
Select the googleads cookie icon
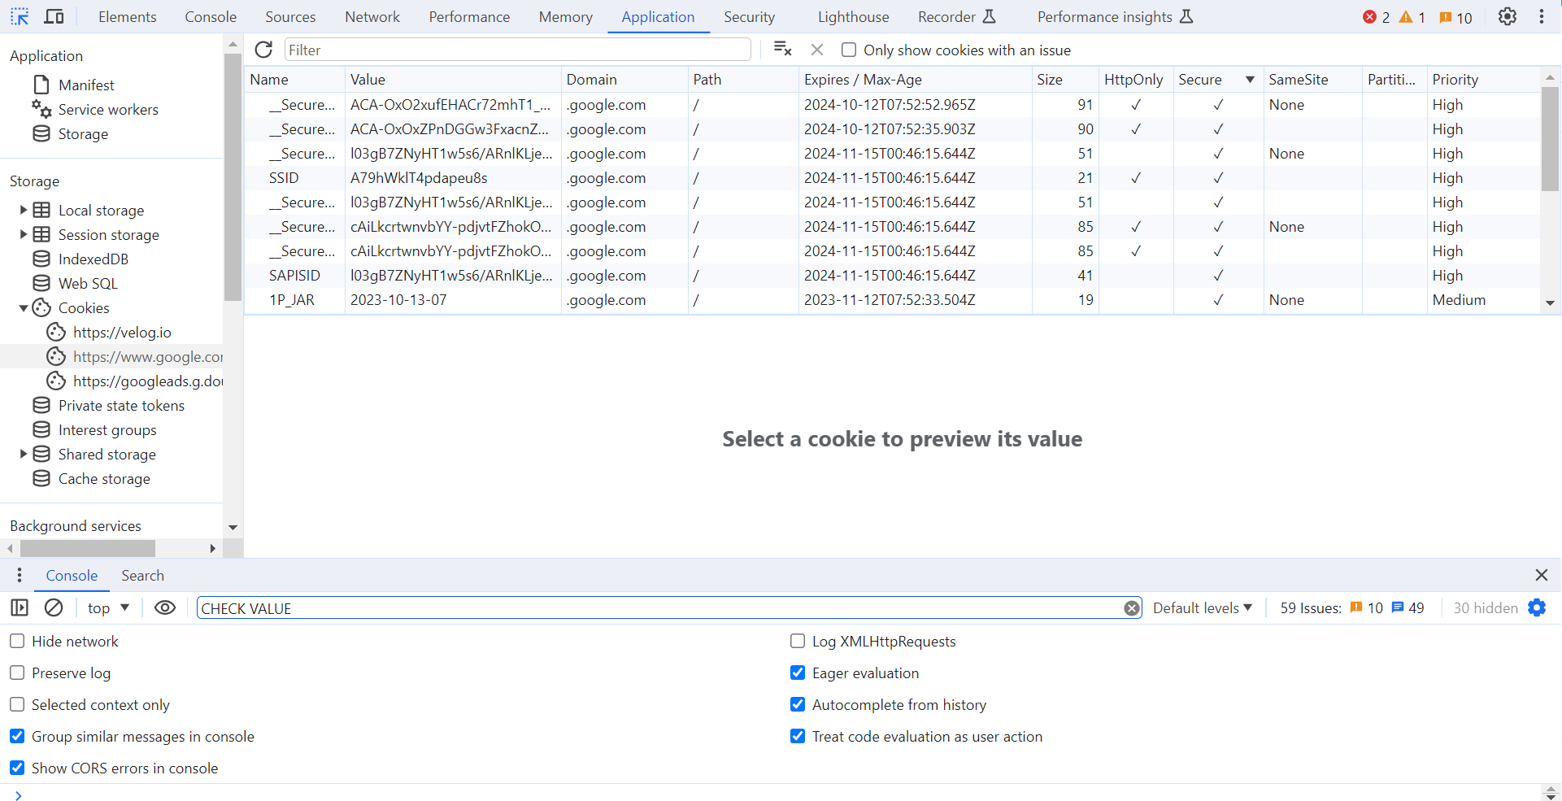click(56, 381)
